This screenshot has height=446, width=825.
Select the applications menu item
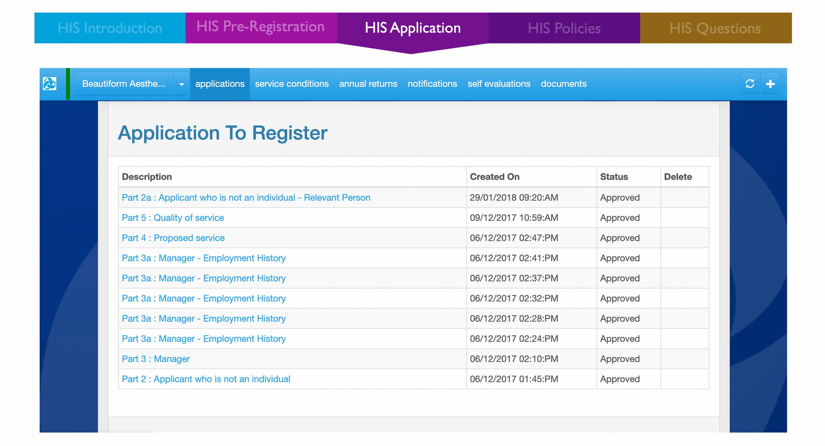(x=220, y=84)
